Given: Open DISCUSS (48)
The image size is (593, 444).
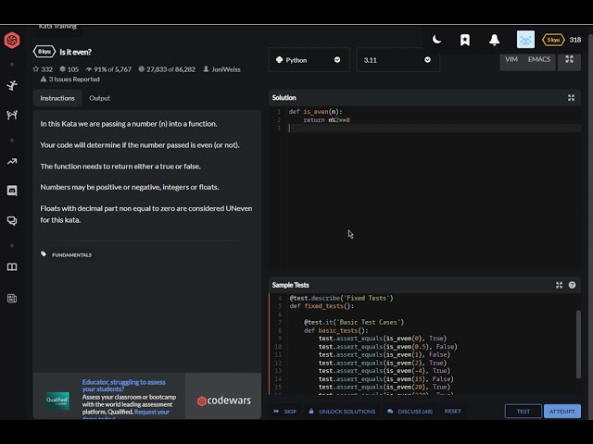Looking at the screenshot, I should (x=410, y=411).
